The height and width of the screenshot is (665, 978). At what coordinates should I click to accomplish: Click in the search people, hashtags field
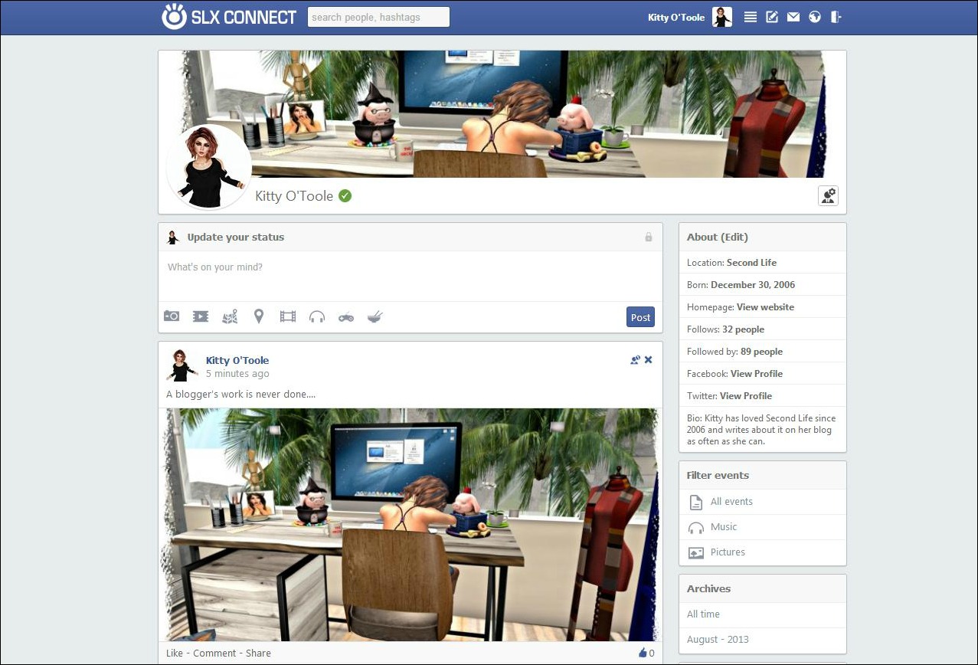[378, 17]
